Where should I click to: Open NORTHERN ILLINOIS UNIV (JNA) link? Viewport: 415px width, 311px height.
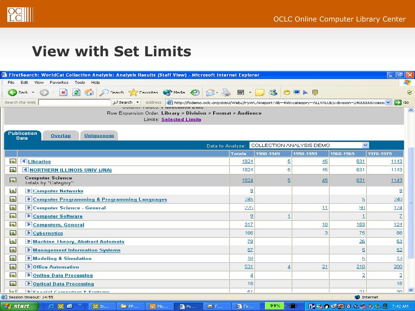pos(71,170)
